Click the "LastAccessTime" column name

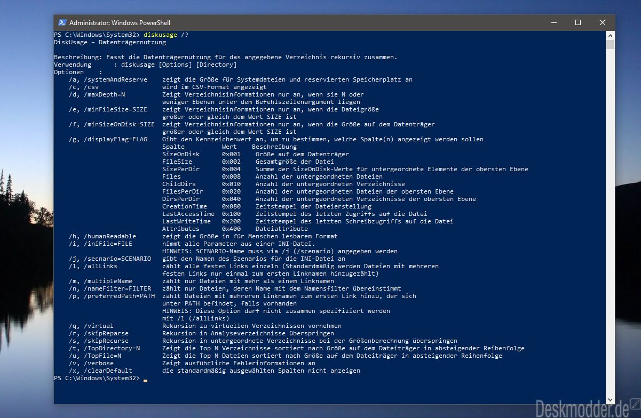188,214
